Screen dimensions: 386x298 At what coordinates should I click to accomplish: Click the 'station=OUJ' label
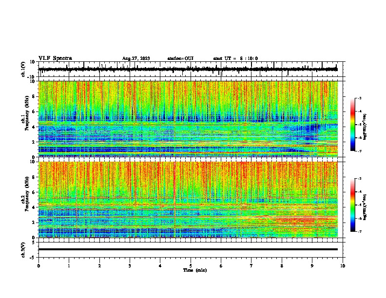(180, 58)
